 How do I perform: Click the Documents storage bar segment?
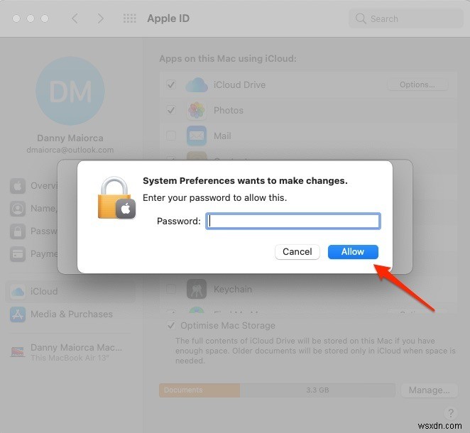[x=200, y=390]
